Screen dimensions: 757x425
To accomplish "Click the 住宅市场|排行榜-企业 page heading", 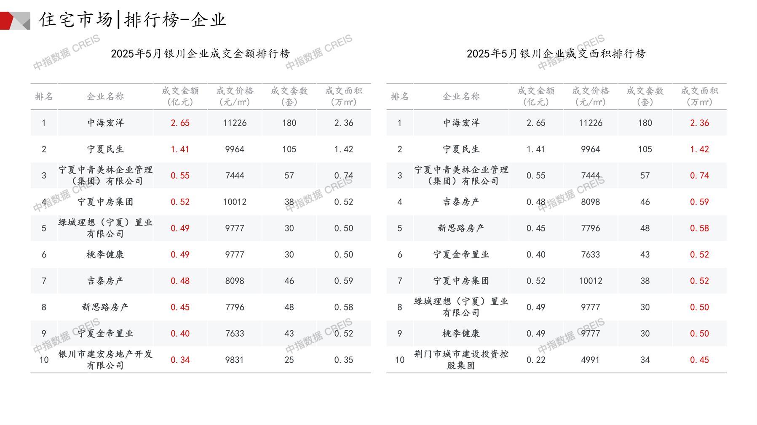I will coord(133,20).
